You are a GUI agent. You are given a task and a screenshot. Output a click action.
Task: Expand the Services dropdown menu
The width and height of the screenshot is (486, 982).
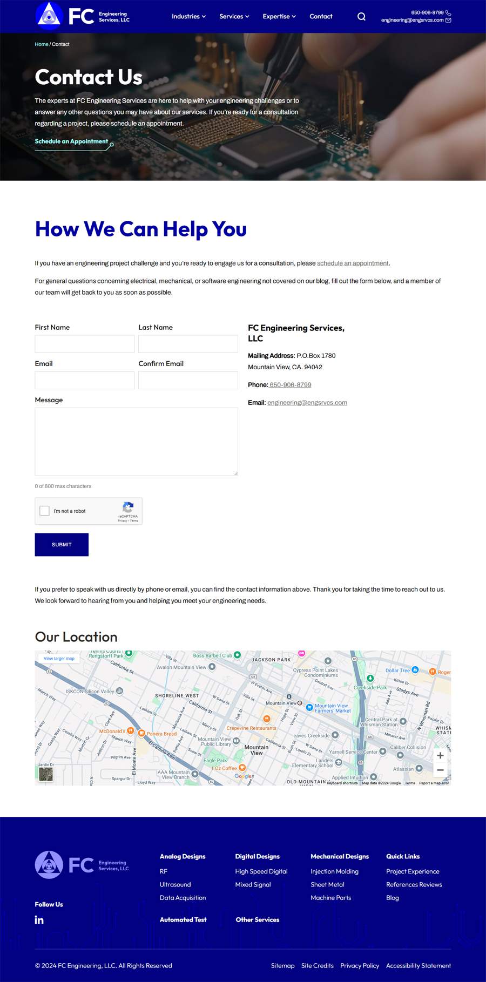pos(234,17)
